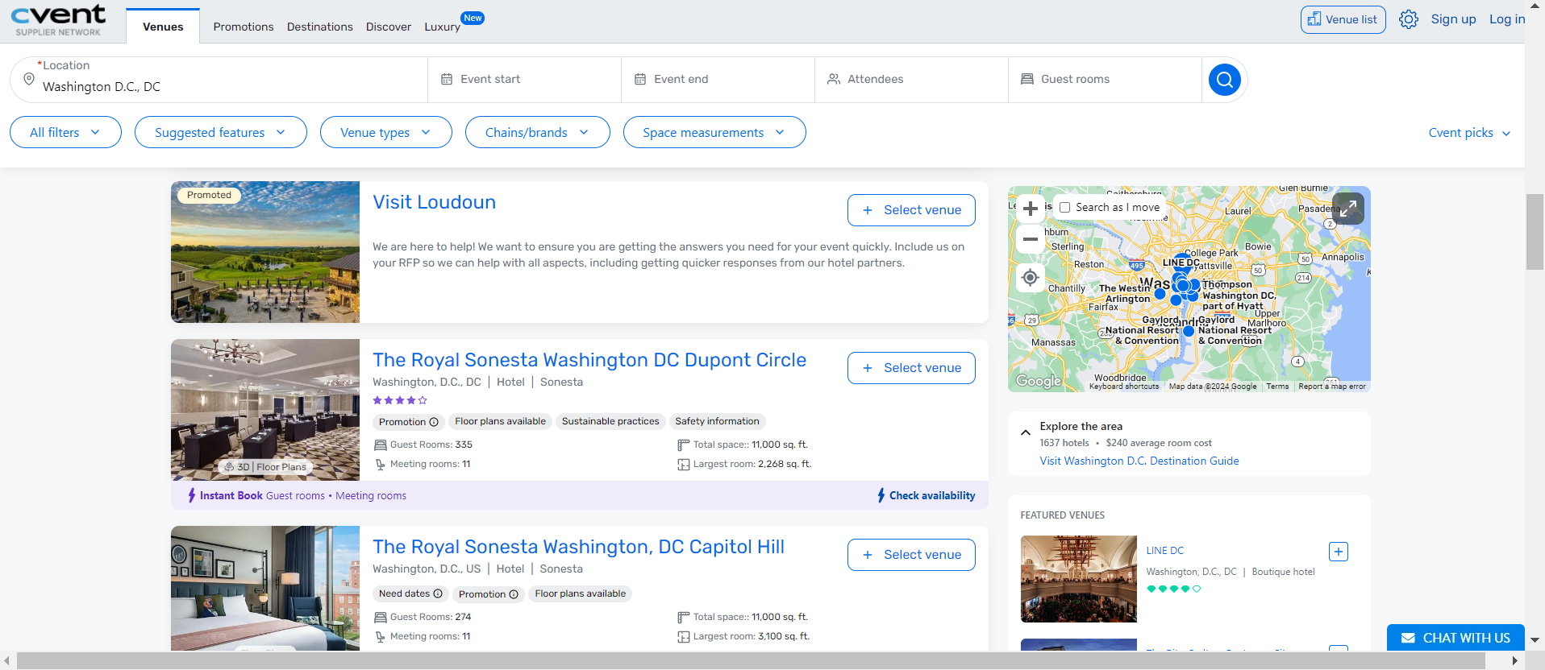This screenshot has width=1545, height=670.
Task: Click the Event end field
Action: [718, 80]
